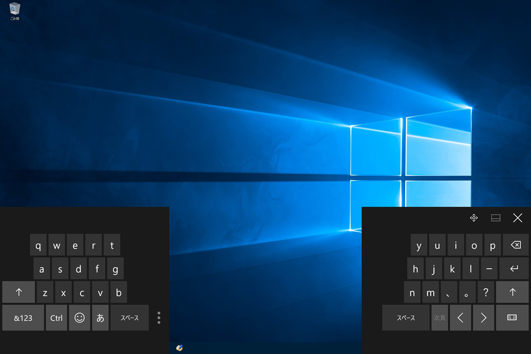Tap the n key
Viewport: 531px width, 354px height.
(412, 292)
